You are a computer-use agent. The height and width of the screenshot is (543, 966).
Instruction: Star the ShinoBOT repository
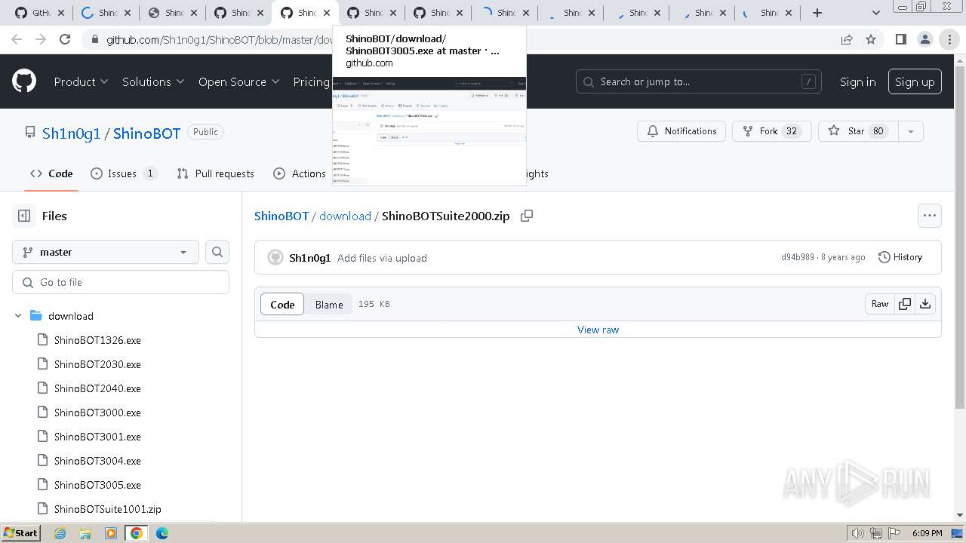pos(858,131)
